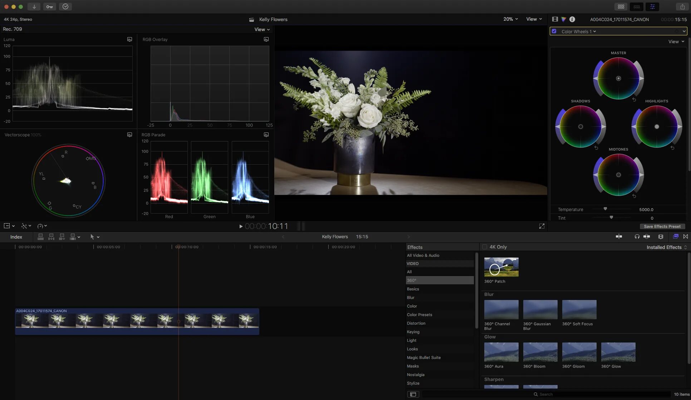Open the timeline Index button
Image resolution: width=691 pixels, height=400 pixels.
click(x=16, y=237)
